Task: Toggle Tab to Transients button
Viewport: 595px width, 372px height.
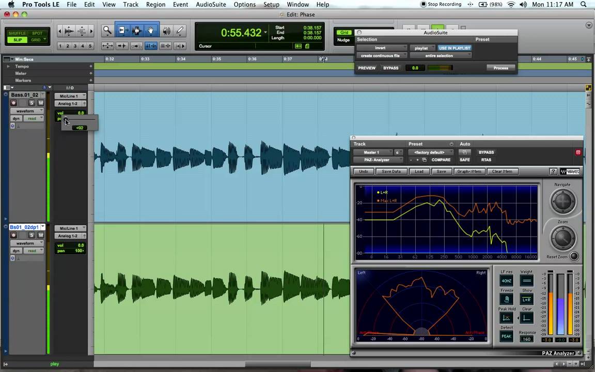Action: (122, 46)
